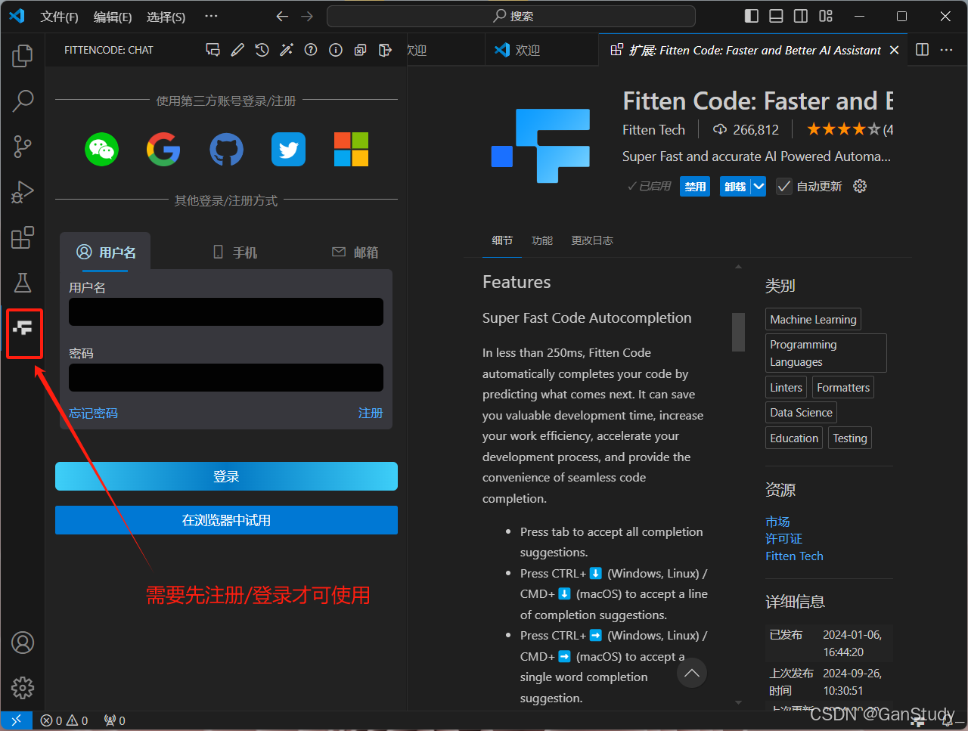Select the 手机 login tab
The width and height of the screenshot is (968, 731).
point(235,252)
